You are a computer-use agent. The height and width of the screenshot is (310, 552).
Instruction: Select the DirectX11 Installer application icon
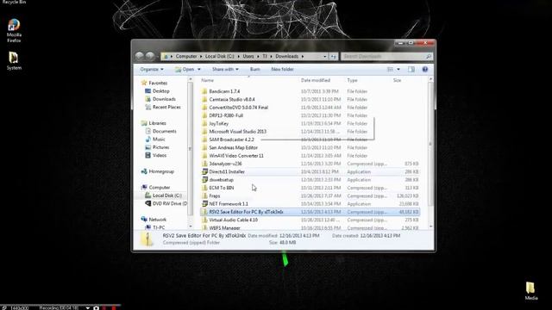pyautogui.click(x=204, y=172)
